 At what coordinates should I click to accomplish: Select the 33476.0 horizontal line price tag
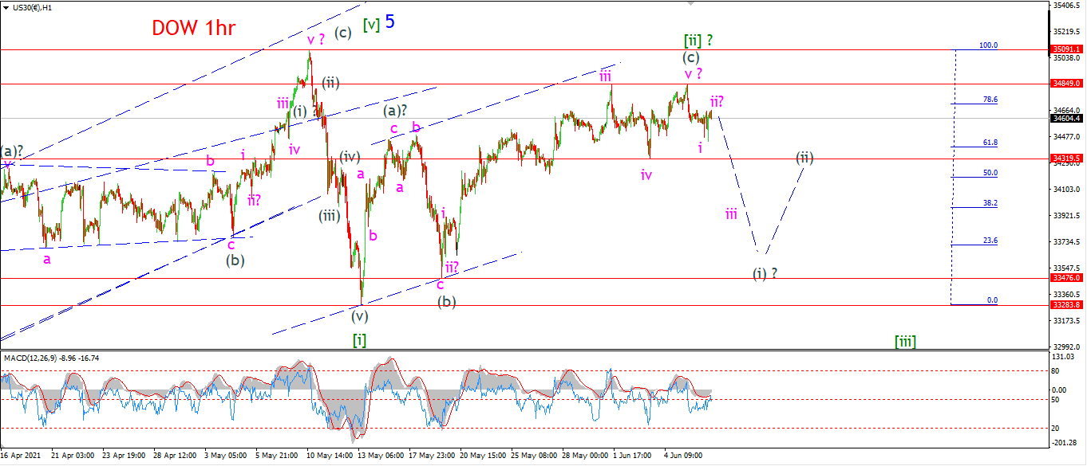coord(1067,278)
